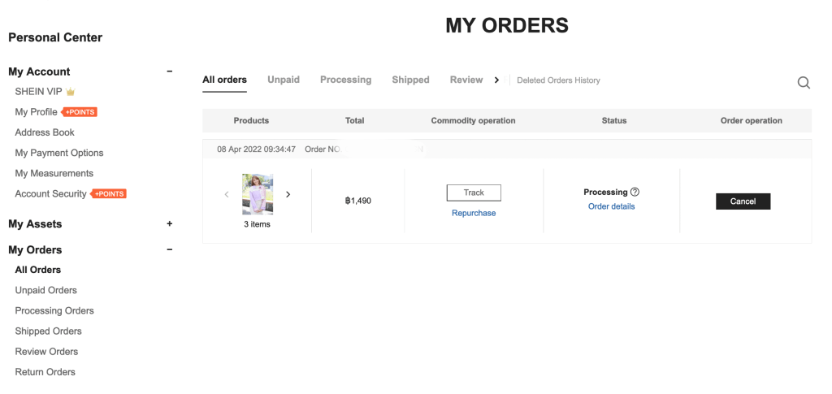Open the Shipped tab
This screenshot has height=394, width=832.
click(410, 80)
